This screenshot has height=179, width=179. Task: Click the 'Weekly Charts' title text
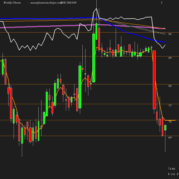pos(12,3)
